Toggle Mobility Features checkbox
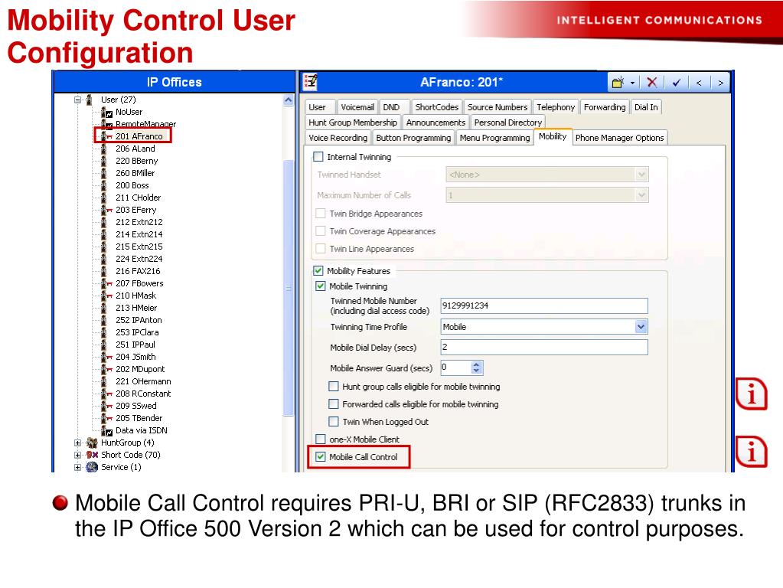Image resolution: width=783 pixels, height=588 pixels. pos(318,271)
